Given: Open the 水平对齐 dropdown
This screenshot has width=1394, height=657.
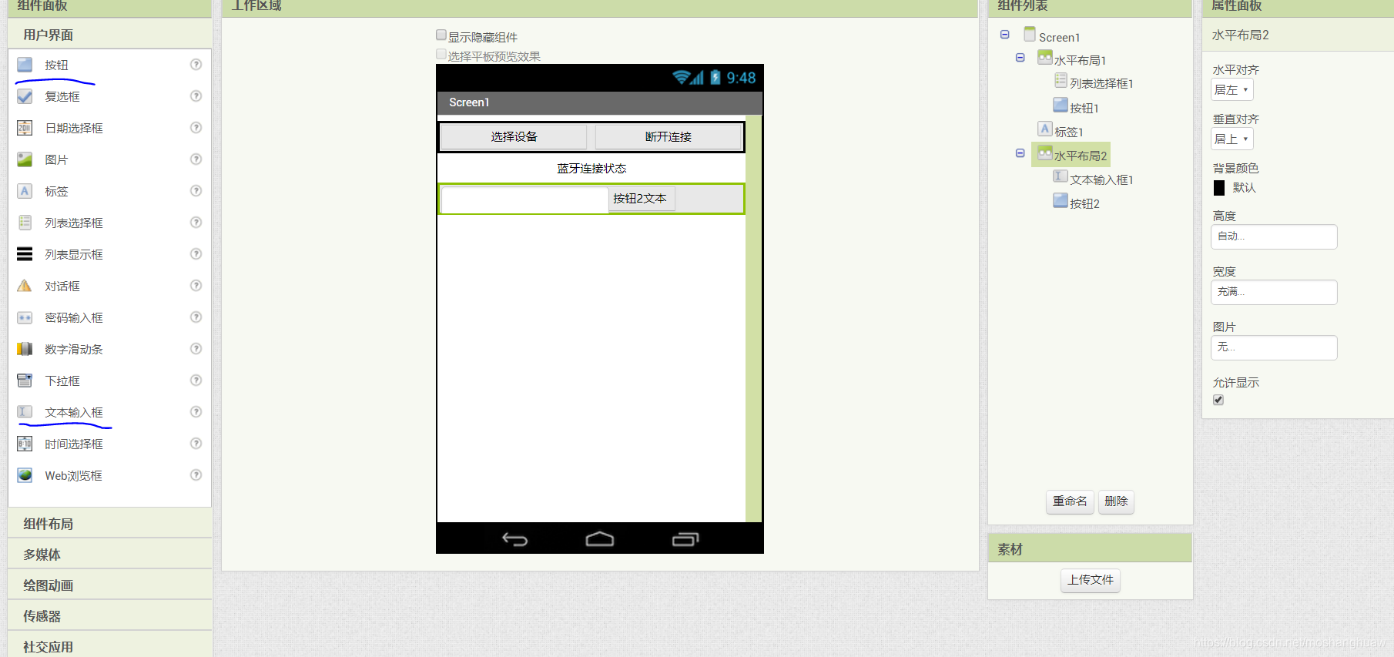Looking at the screenshot, I should (x=1232, y=90).
